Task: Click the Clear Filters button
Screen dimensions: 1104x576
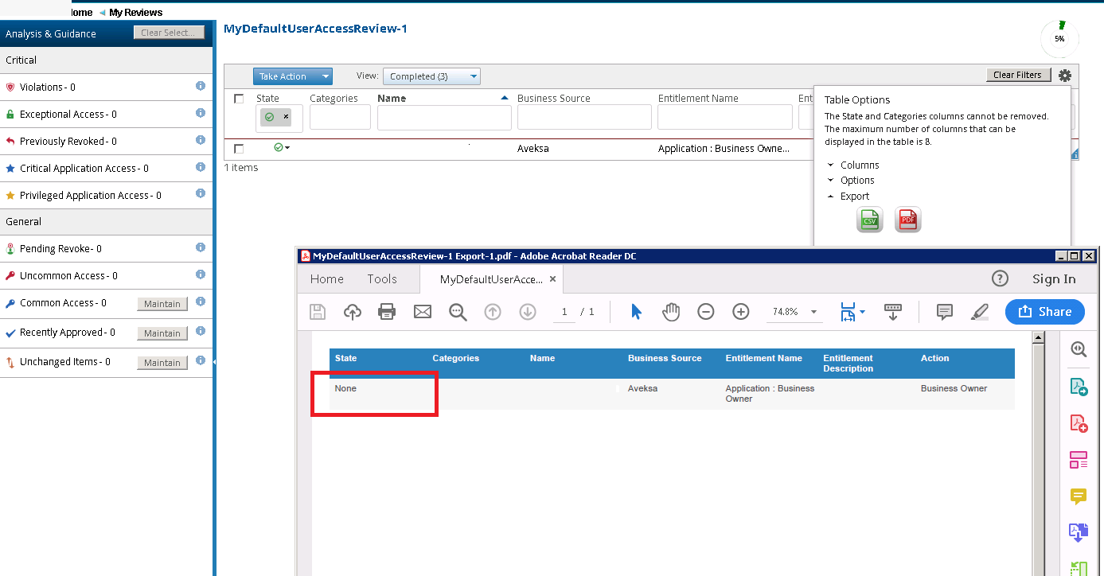Action: coord(1017,75)
